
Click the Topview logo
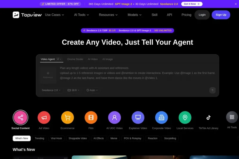pyautogui.click(x=27, y=15)
